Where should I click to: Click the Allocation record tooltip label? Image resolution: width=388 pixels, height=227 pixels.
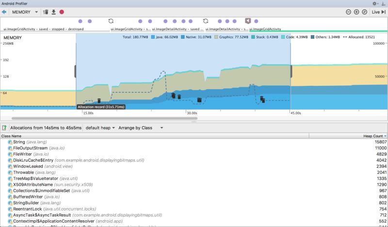pyautogui.click(x=101, y=107)
